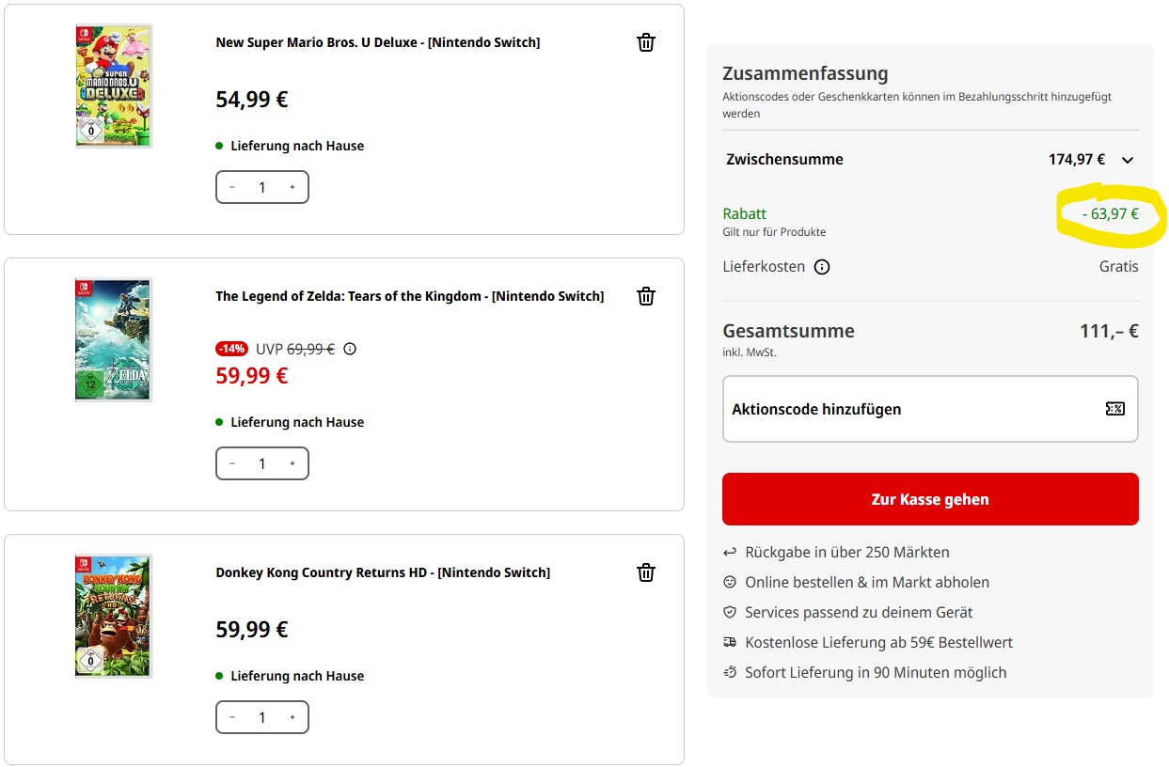Increase quantity of Zelda with plus stepper
This screenshot has width=1169, height=767.
tap(292, 463)
